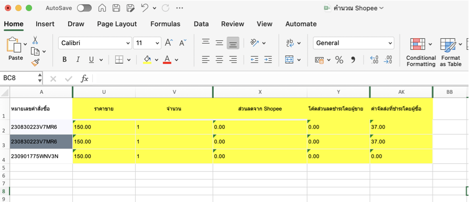Open the font size dropdown
Screen dimensions: 469x202
pyautogui.click(x=147, y=43)
